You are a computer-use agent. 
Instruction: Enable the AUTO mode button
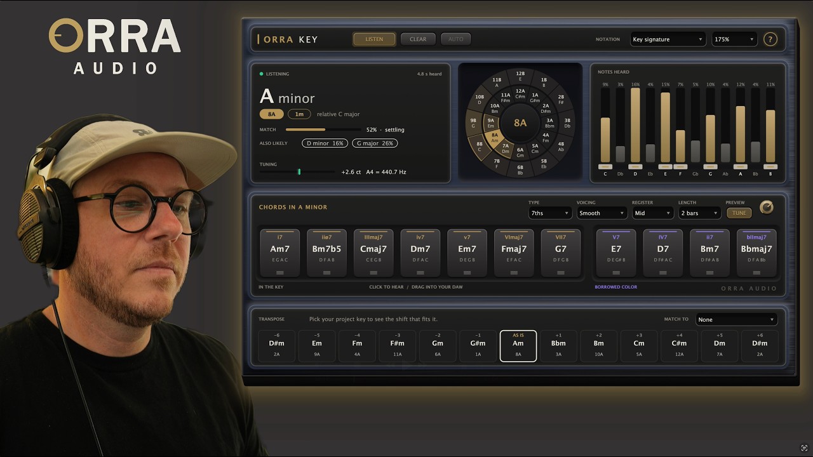(x=455, y=39)
